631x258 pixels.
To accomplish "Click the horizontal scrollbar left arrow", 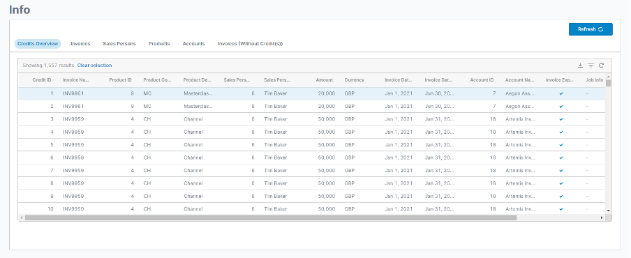I will point(22,218).
